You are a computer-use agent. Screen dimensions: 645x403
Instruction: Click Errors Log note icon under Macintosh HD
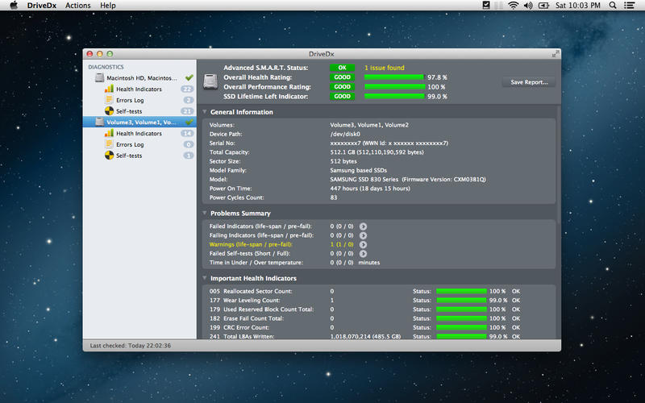(109, 100)
